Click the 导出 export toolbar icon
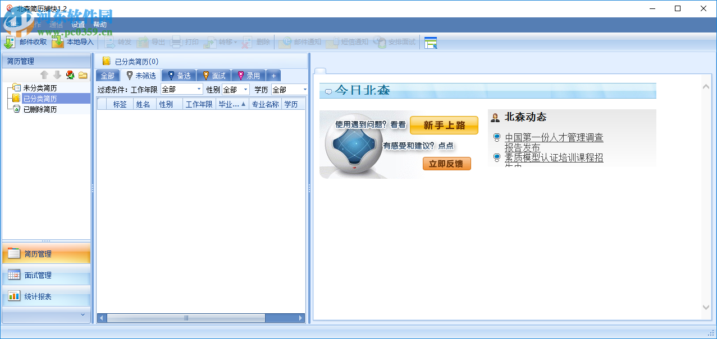Image resolution: width=717 pixels, height=339 pixels. (x=143, y=42)
